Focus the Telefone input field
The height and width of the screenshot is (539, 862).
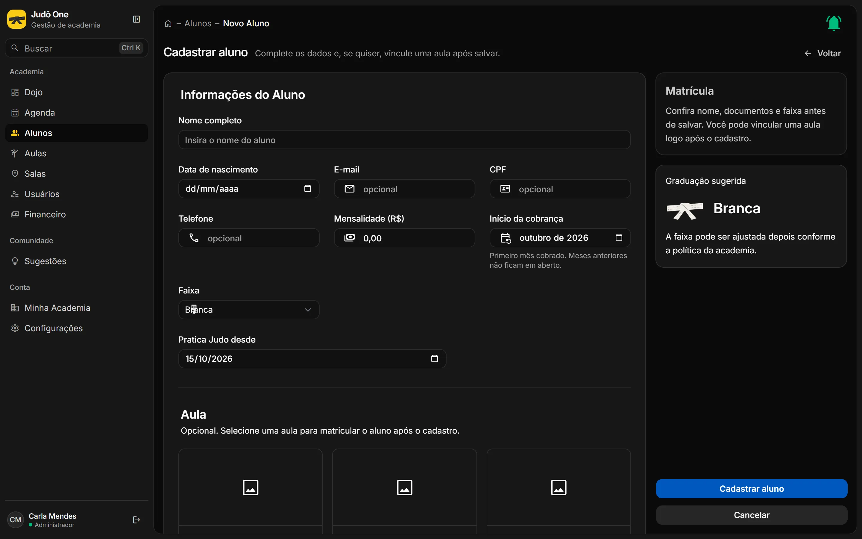[249, 238]
